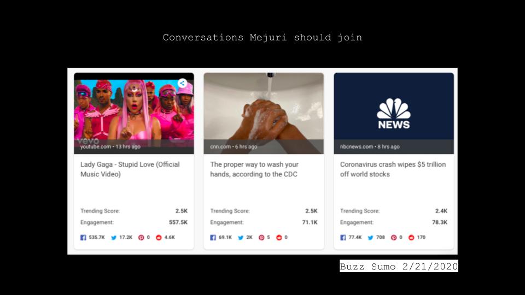Click Twitter count 17.2K

126,237
